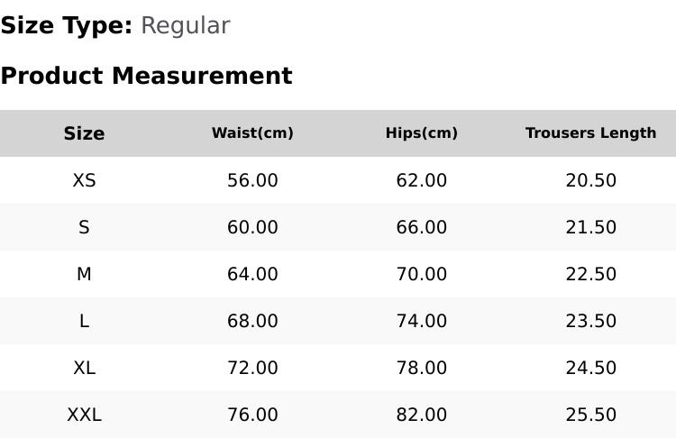676x438 pixels.
Task: Click the Size column header
Action: 84,133
